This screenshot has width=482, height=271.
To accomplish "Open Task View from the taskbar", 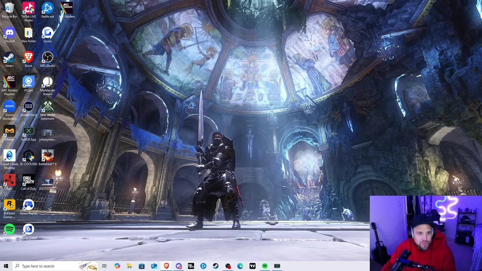I will 104,266.
